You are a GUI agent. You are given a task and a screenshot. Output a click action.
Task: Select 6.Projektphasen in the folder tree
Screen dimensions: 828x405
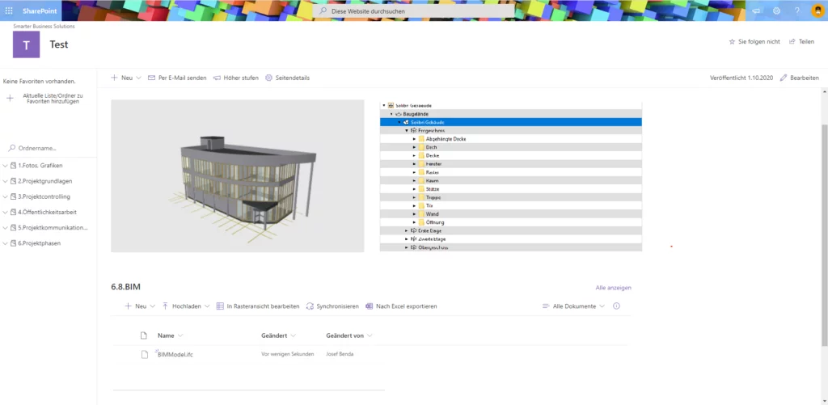[40, 243]
